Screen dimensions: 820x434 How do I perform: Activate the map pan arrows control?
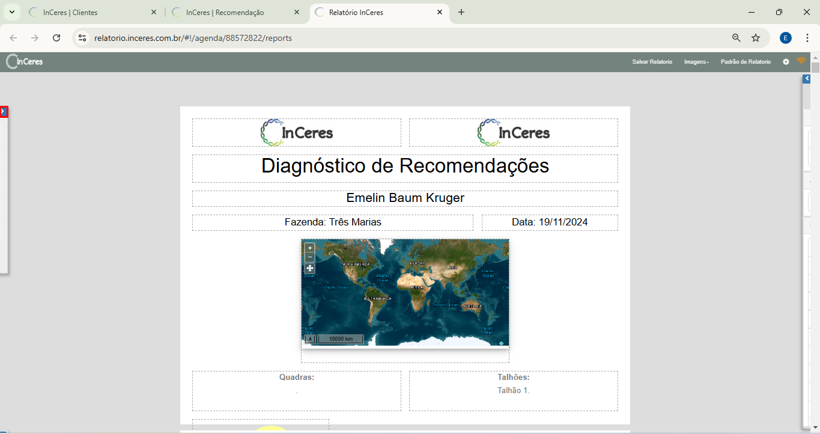pos(310,268)
